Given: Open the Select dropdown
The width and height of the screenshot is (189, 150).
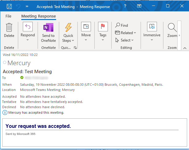Looking at the screenshot, I should coord(124,40).
